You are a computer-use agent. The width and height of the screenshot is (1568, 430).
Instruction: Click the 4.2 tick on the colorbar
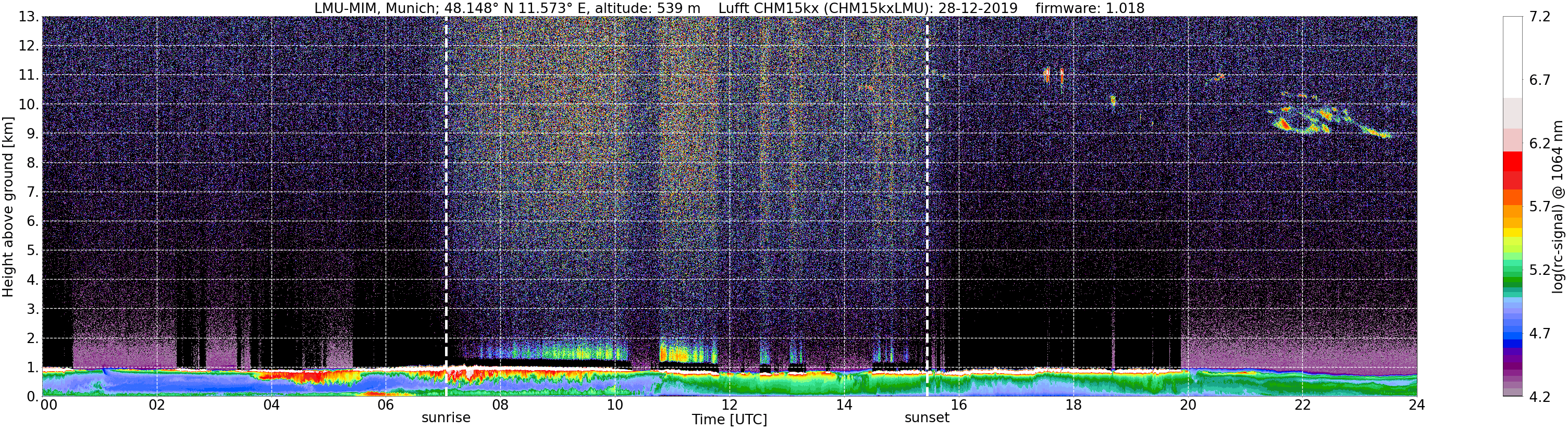point(1540,397)
